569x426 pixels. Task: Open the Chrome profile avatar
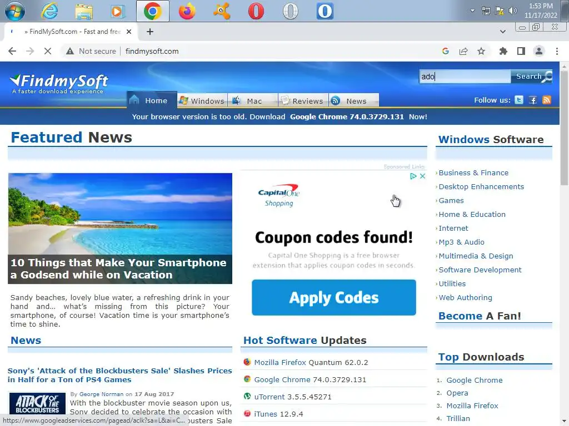539,51
